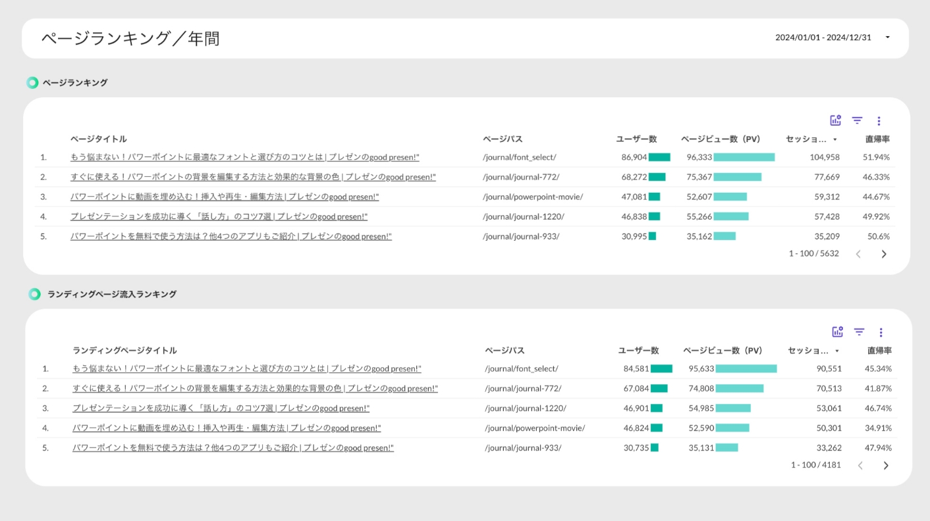Go to previous page of page ranking table
Viewport: 930px width, 521px height.
tap(858, 254)
